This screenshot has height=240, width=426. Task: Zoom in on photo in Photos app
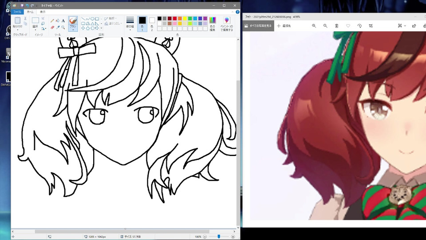pos(314,26)
